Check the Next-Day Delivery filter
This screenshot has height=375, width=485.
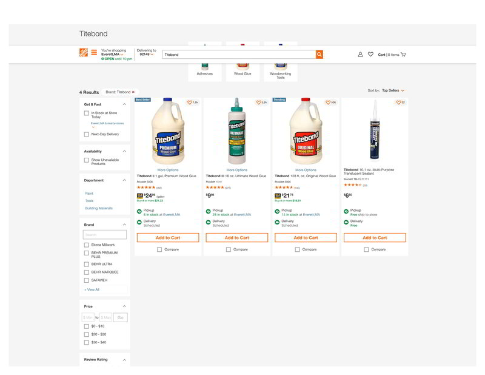tap(87, 134)
